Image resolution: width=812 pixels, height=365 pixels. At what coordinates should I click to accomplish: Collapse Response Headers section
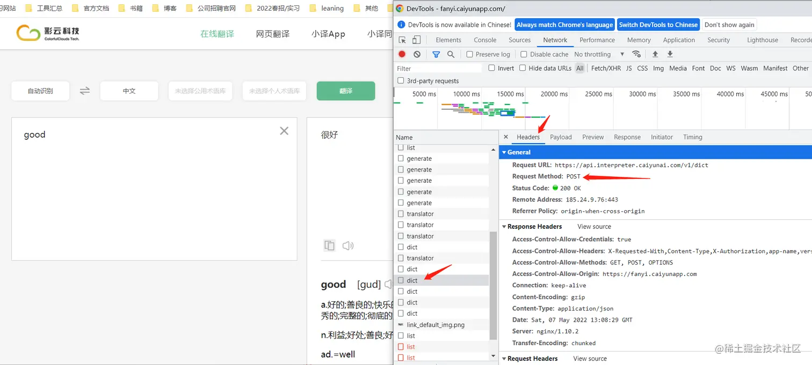(x=504, y=227)
